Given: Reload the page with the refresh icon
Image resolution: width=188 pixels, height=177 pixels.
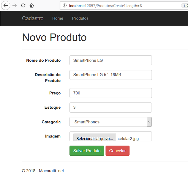Looking at the screenshot, I should point(23,5).
